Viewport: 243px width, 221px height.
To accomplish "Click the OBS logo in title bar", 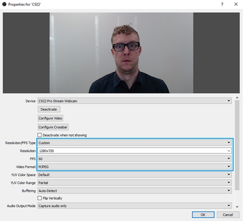I will click(4, 4).
